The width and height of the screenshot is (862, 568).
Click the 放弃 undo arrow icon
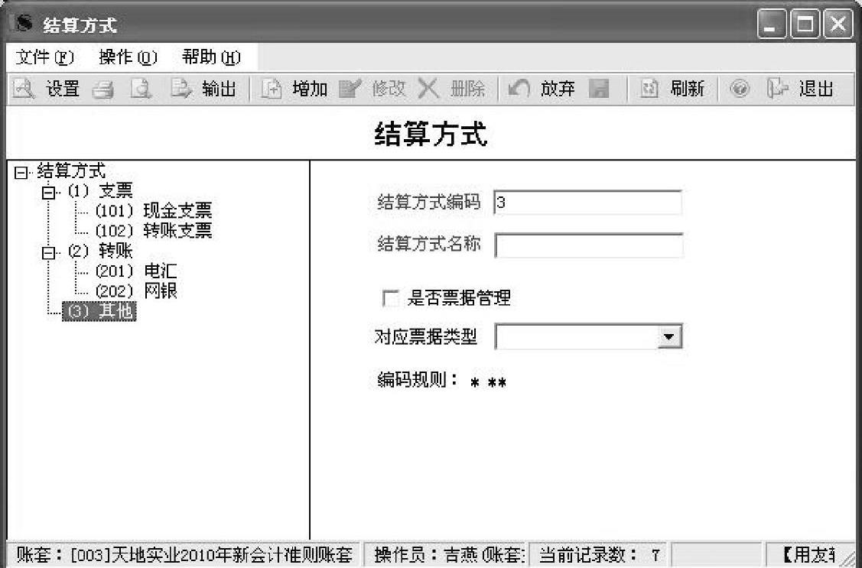pos(519,89)
